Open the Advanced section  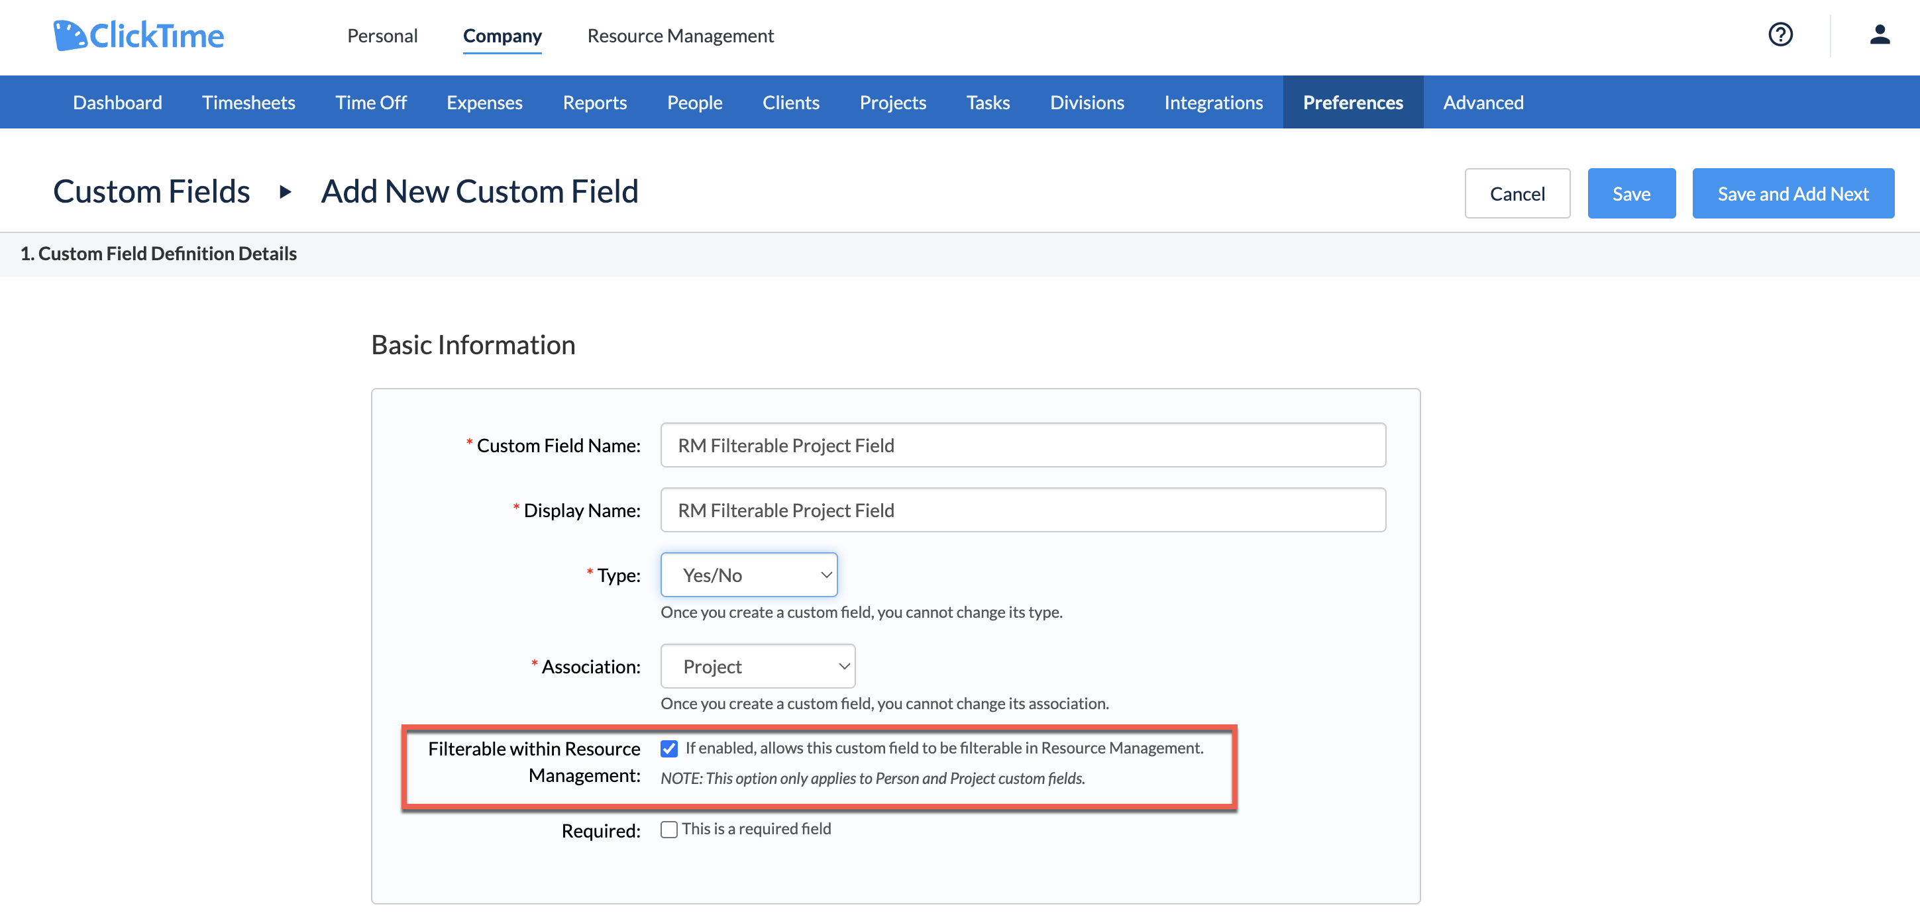pos(1483,102)
